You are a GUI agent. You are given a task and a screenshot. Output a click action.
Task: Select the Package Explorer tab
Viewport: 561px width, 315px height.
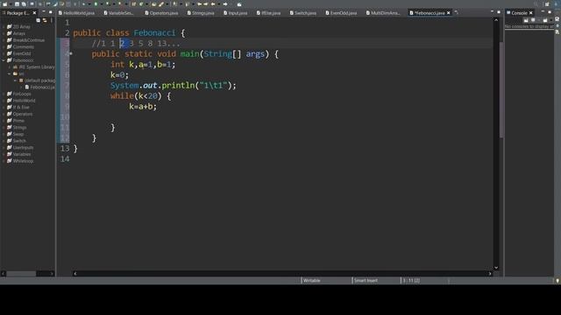click(x=18, y=13)
